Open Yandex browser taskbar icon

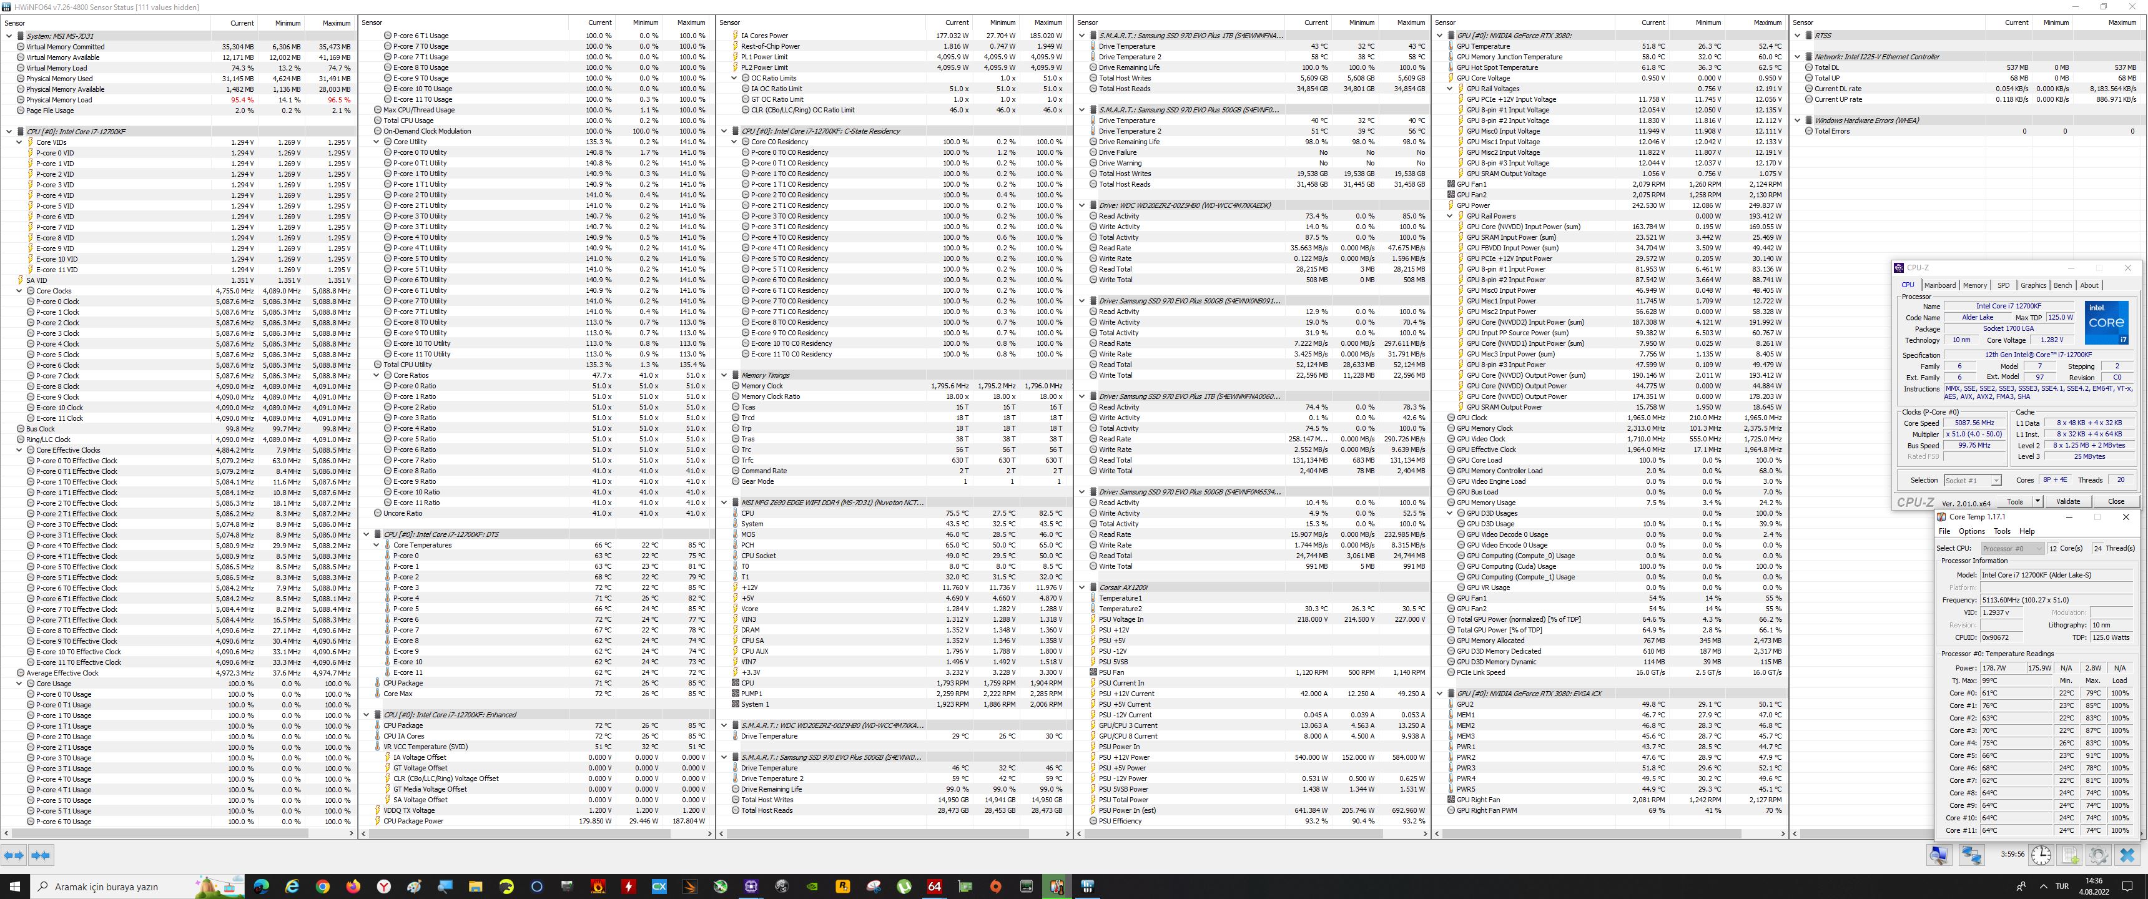pos(383,887)
